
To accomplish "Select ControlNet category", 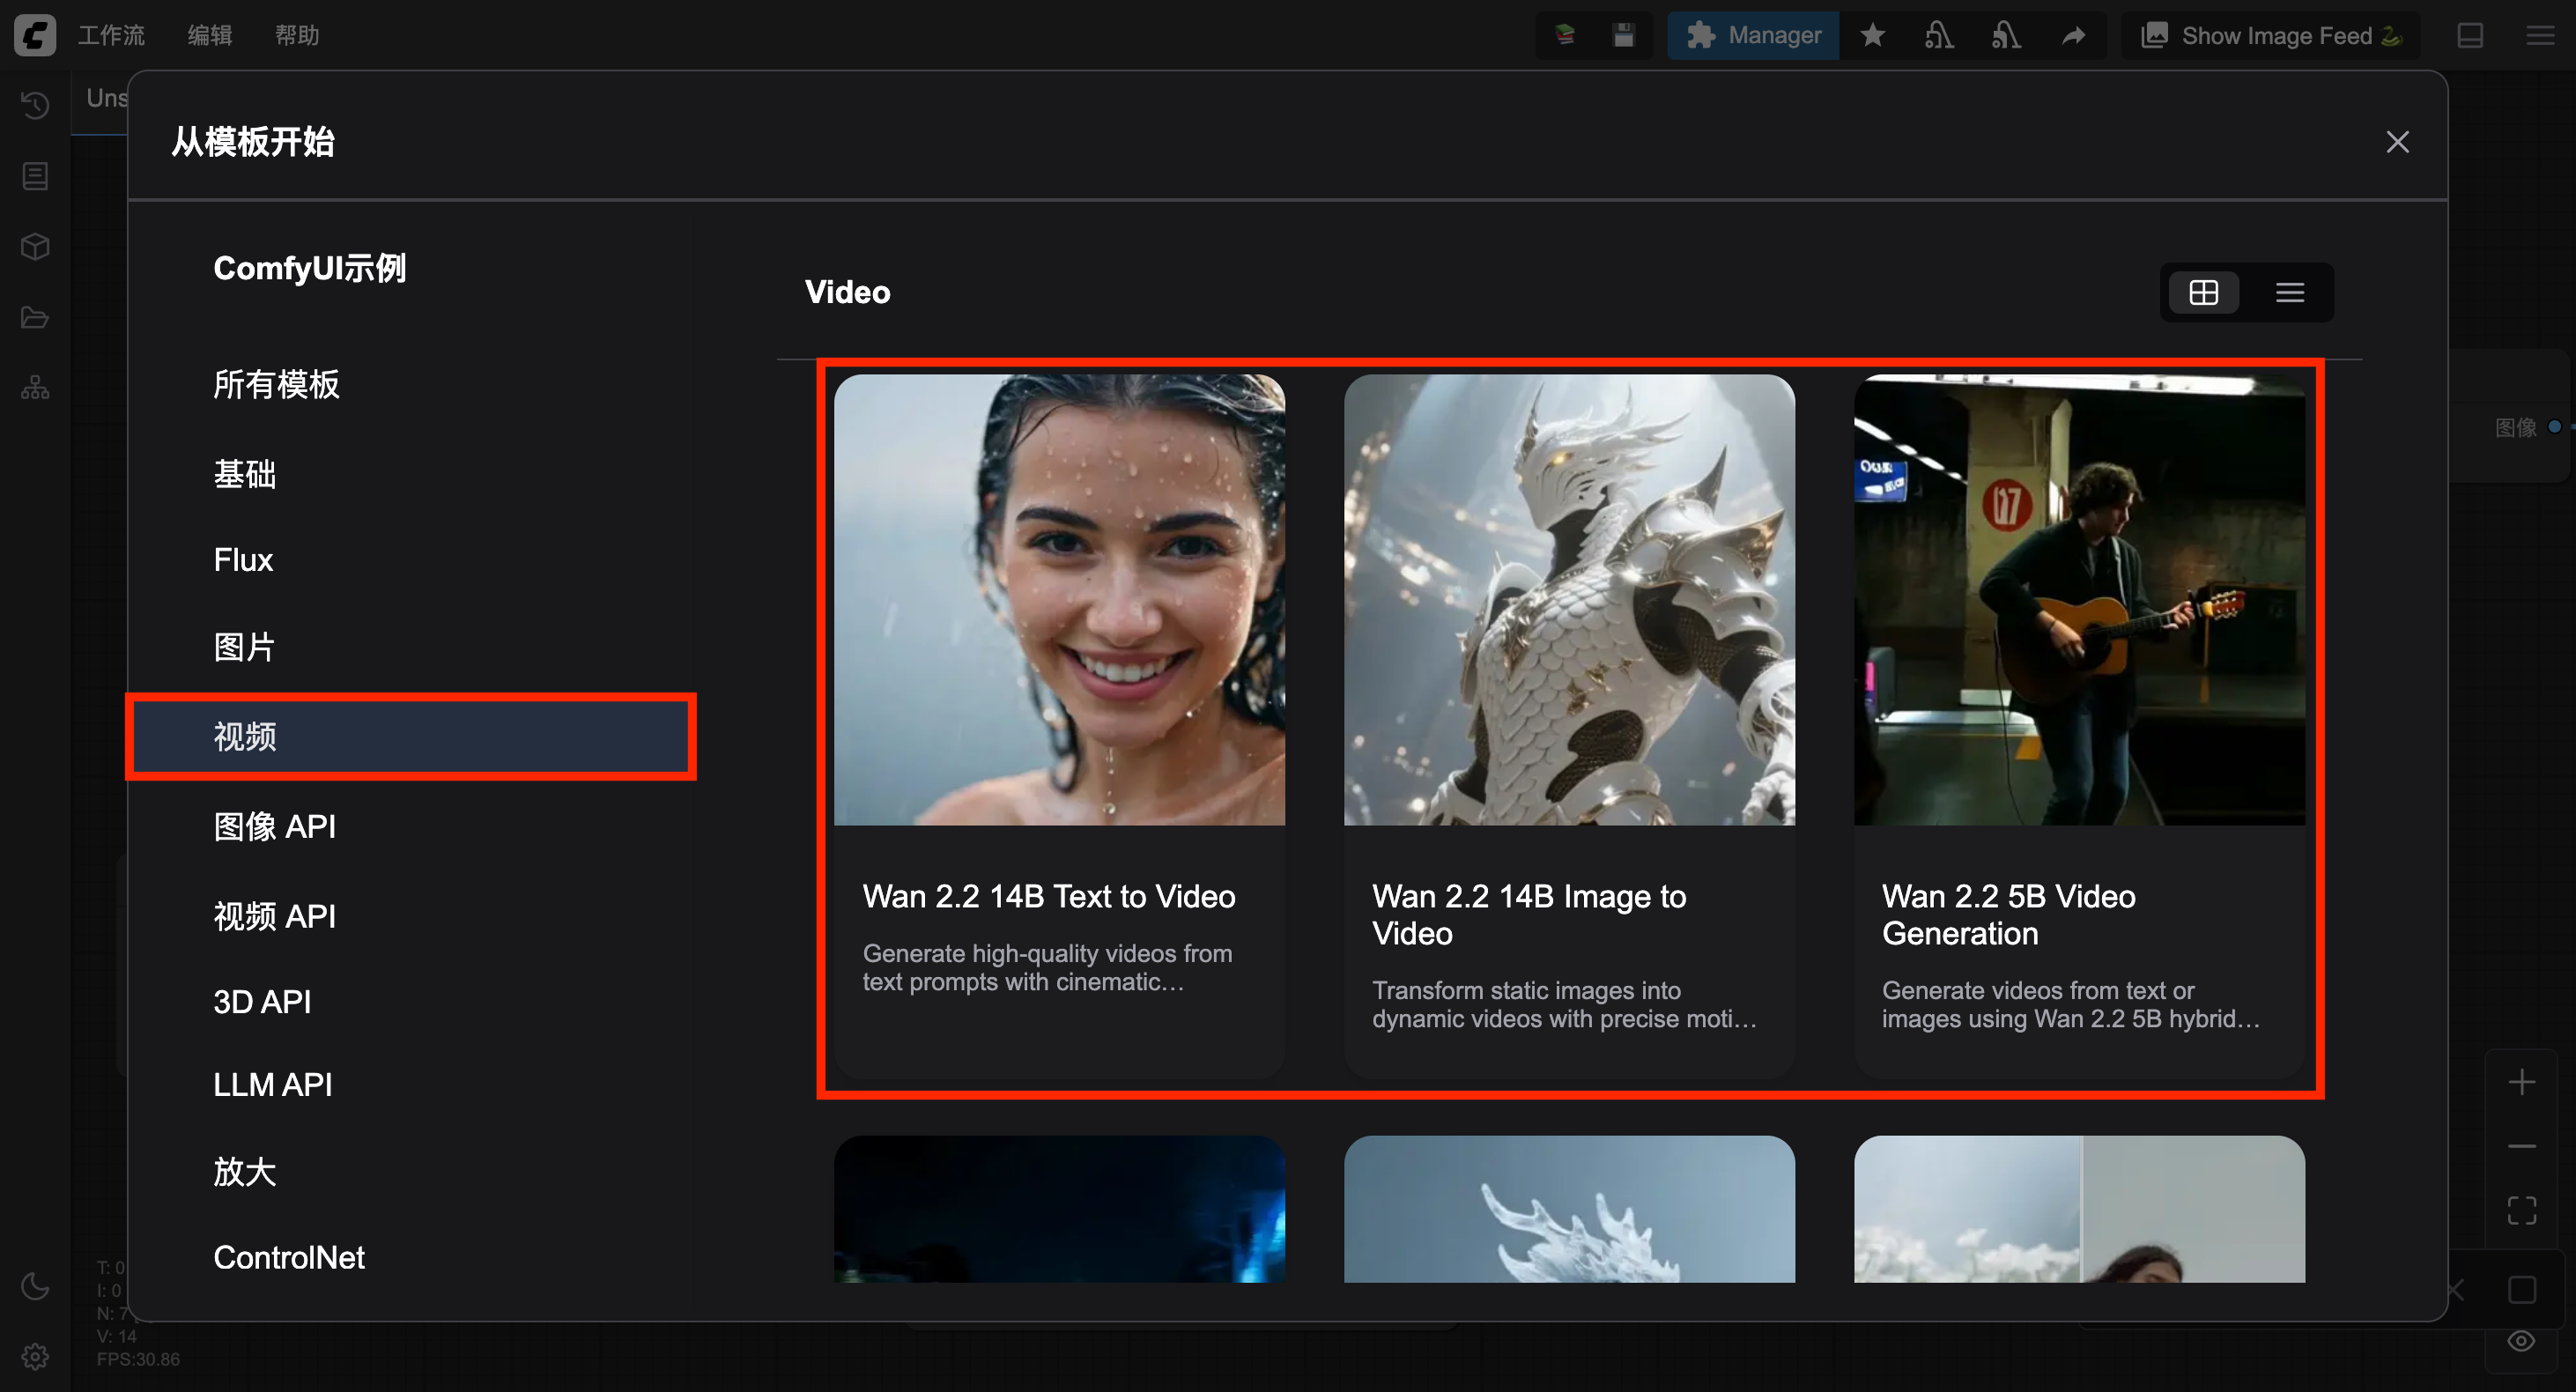I will [x=412, y=1257].
